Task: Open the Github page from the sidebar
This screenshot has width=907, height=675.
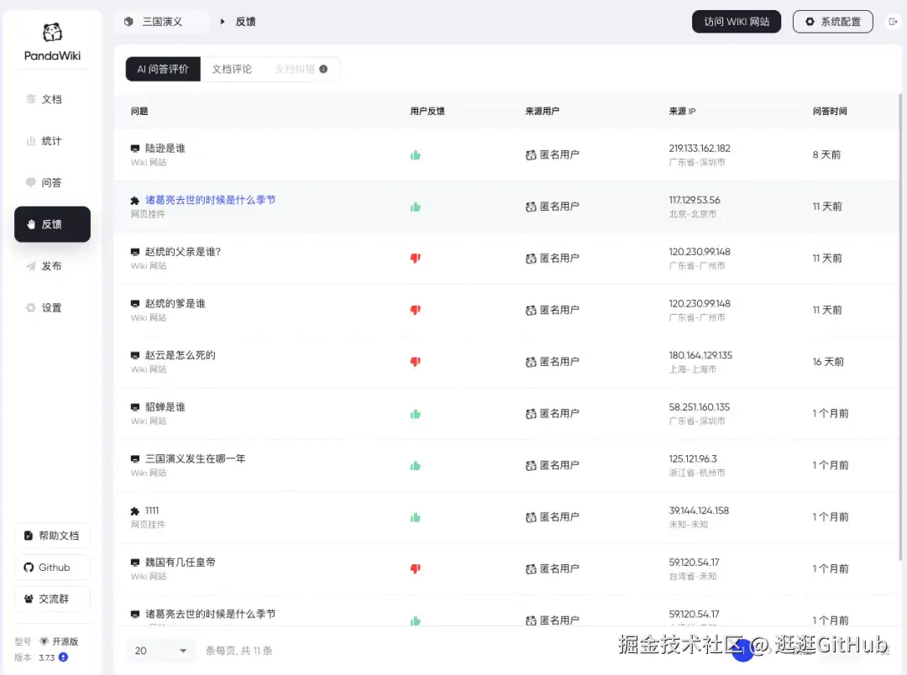Action: click(52, 567)
